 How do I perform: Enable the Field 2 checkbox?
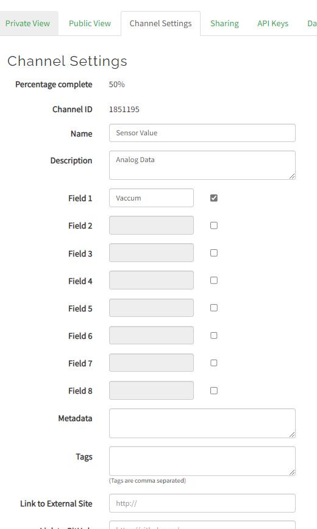point(214,225)
